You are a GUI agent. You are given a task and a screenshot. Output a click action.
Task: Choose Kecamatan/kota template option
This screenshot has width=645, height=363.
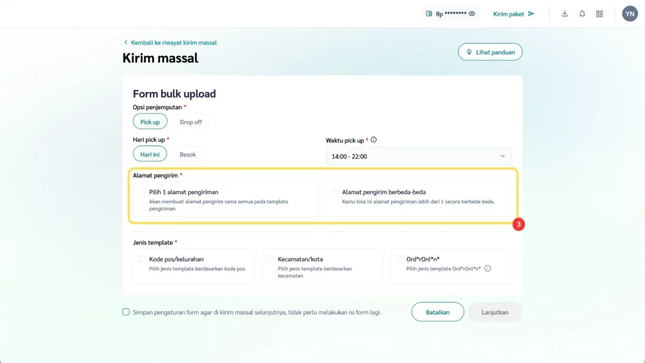point(271,258)
